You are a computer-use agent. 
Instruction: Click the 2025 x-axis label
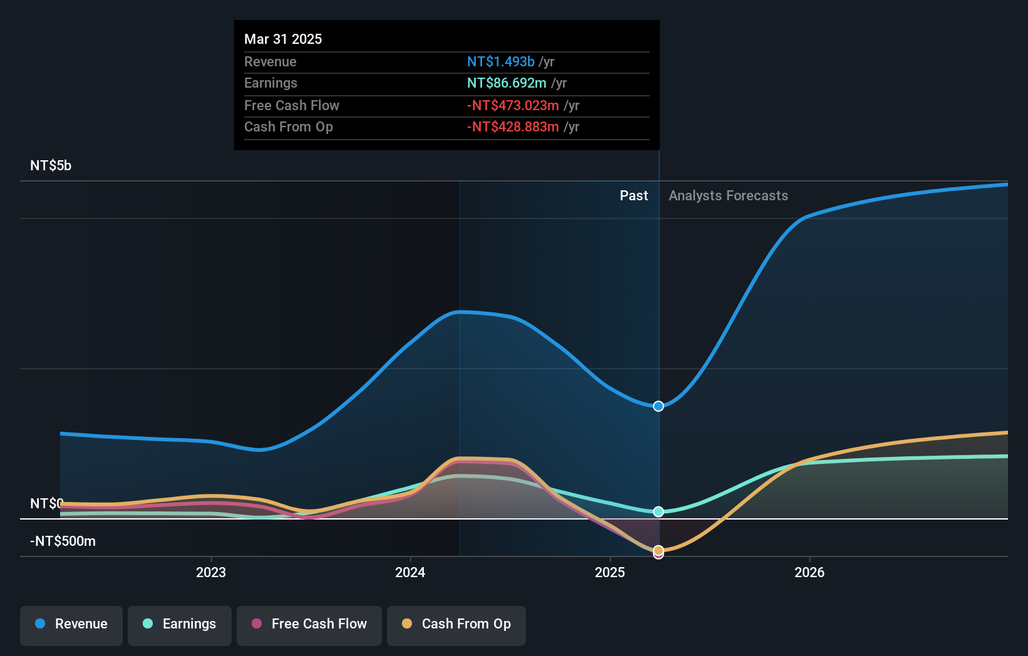click(x=610, y=572)
